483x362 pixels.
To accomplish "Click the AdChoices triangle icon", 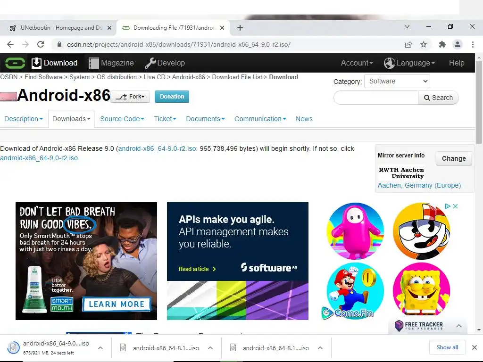I will point(448,206).
